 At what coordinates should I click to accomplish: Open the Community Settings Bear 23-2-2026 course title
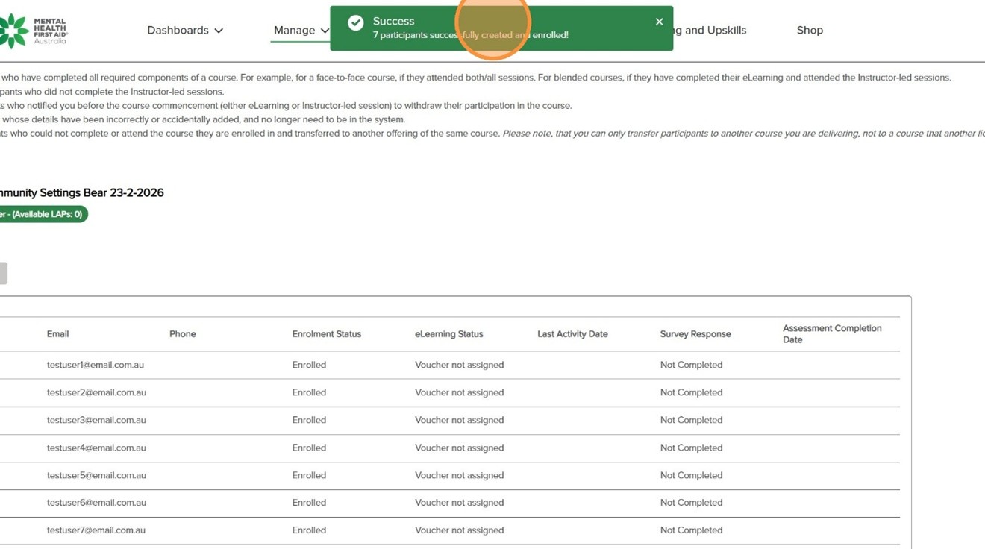(x=82, y=192)
